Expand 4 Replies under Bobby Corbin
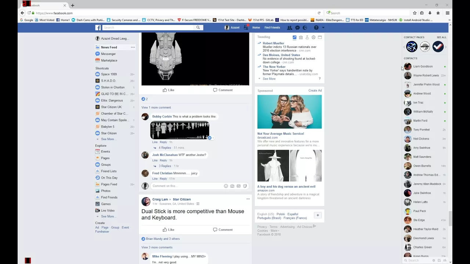 pos(164,148)
